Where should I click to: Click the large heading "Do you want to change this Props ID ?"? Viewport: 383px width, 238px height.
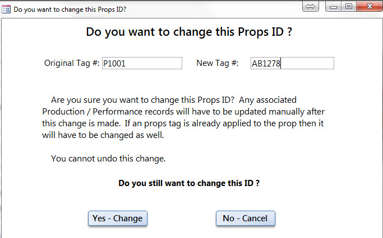189,32
